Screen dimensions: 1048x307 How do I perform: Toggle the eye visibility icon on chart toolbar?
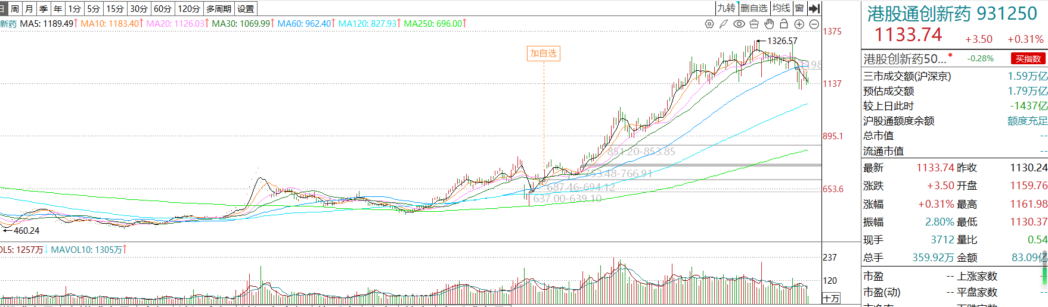coord(739,24)
